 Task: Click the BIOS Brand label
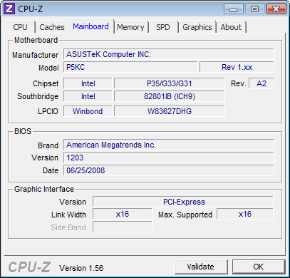48,145
